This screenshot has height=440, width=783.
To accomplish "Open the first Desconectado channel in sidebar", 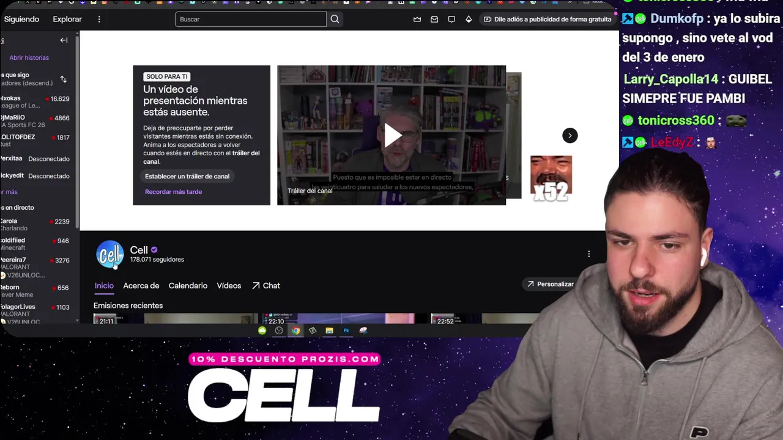I will tap(35, 158).
